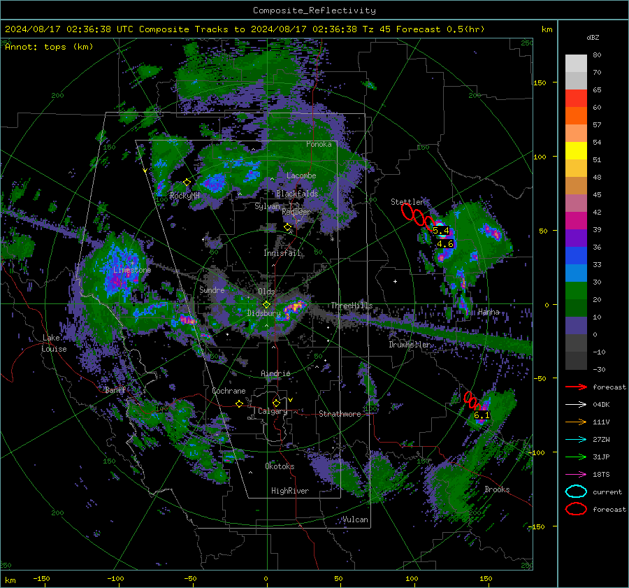Click the Drumheller city label

[x=409, y=345]
